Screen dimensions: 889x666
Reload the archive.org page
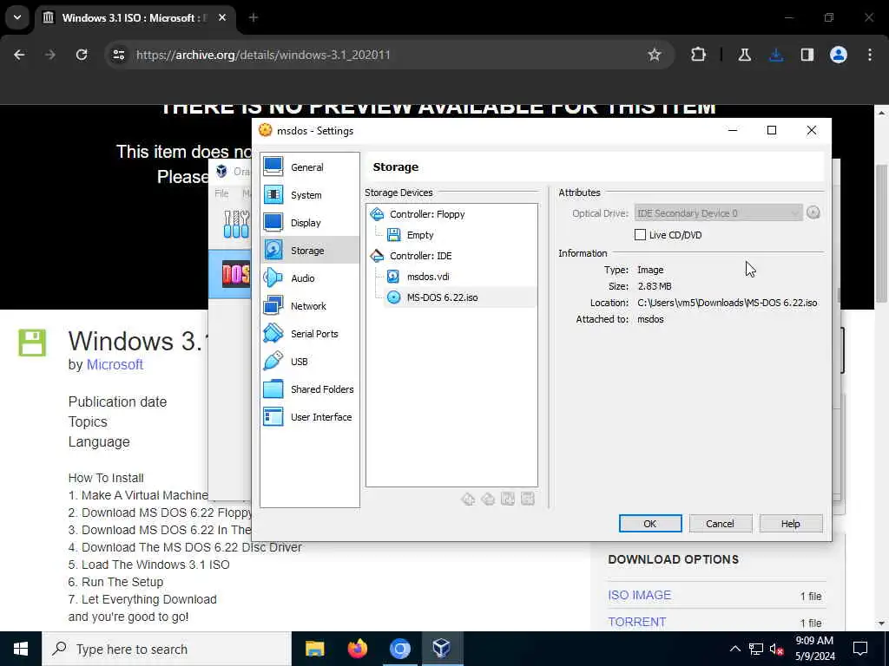(x=82, y=55)
